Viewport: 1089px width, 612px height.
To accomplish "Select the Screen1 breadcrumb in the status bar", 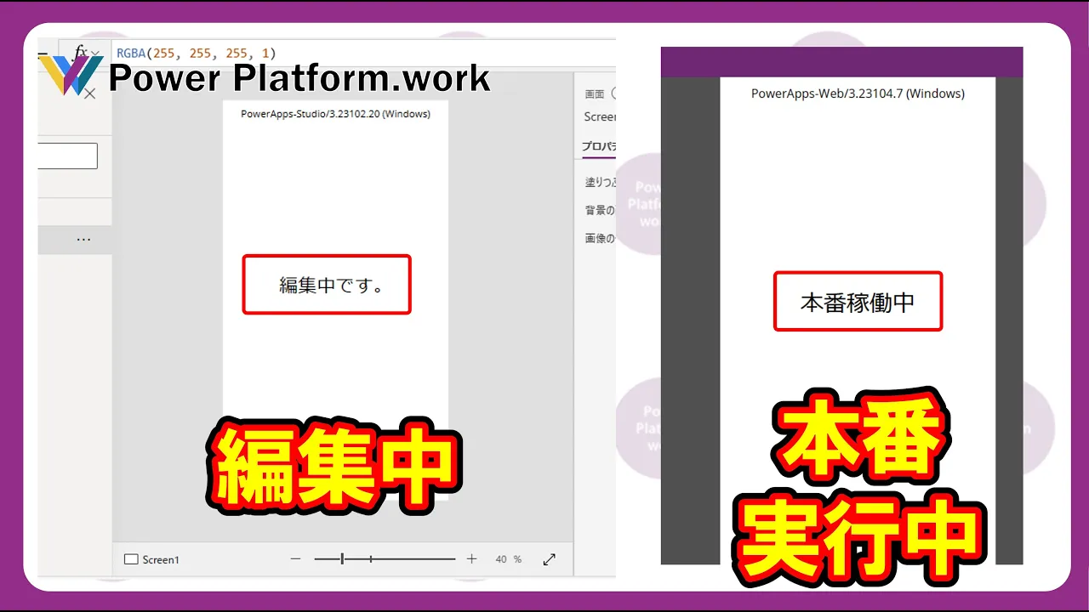I will [x=151, y=559].
